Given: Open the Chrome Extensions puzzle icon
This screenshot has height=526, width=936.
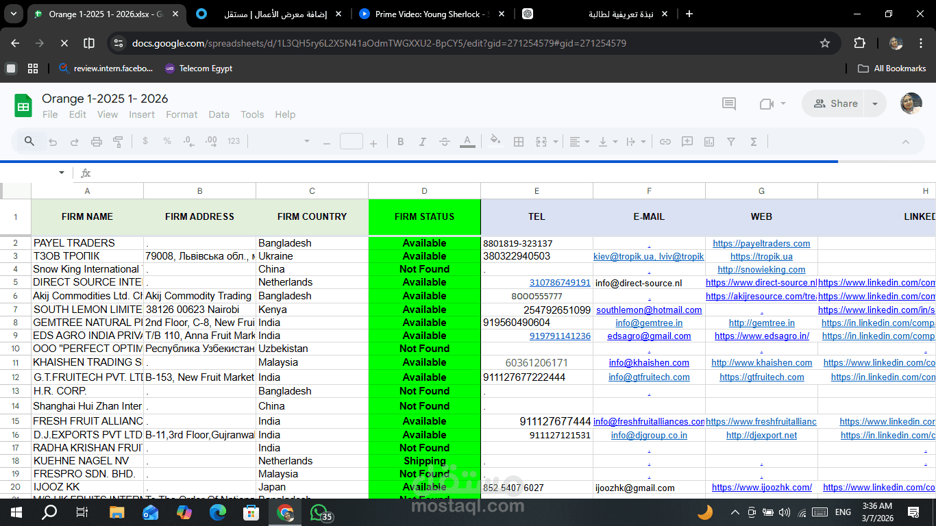Looking at the screenshot, I should tap(859, 43).
